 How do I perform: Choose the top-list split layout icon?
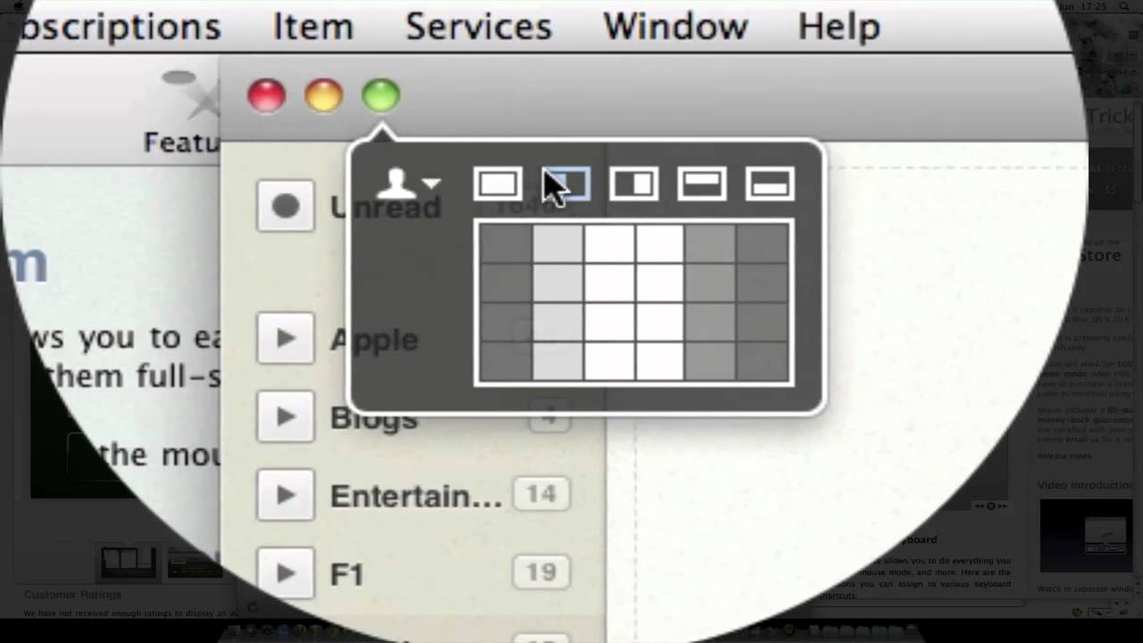coord(702,184)
